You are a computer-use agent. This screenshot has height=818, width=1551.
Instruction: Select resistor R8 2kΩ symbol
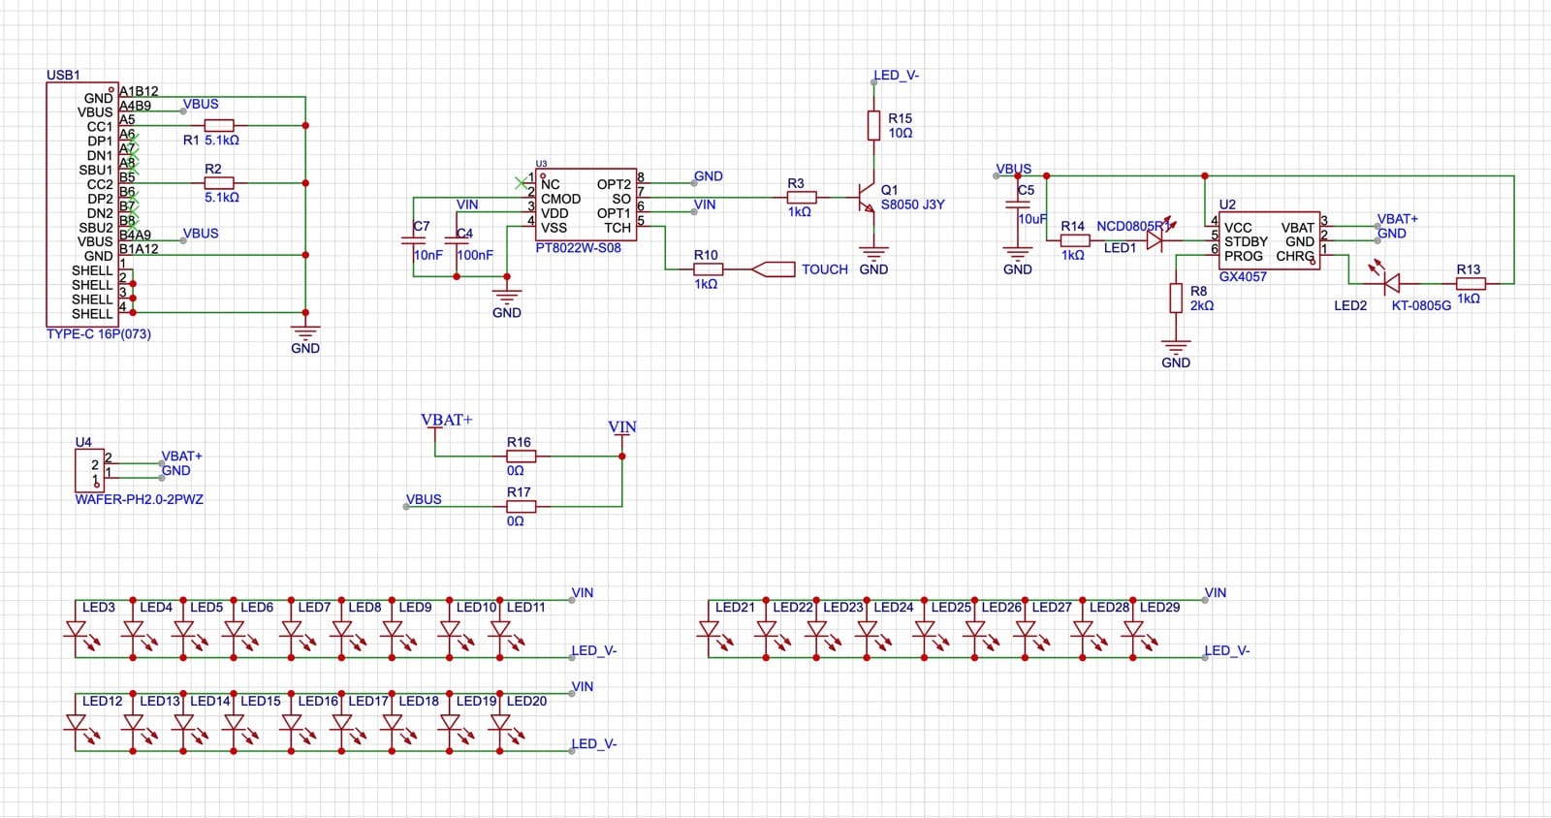1176,299
